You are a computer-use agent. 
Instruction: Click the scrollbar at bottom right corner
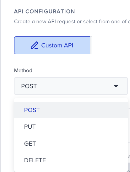tap(129, 167)
